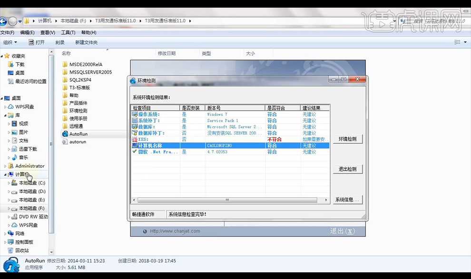
Task: Click 刻录 in Explorer toolbar
Action: [x=60, y=42]
